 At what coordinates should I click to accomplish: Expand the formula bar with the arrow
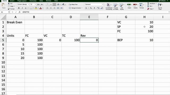tap(169, 12)
